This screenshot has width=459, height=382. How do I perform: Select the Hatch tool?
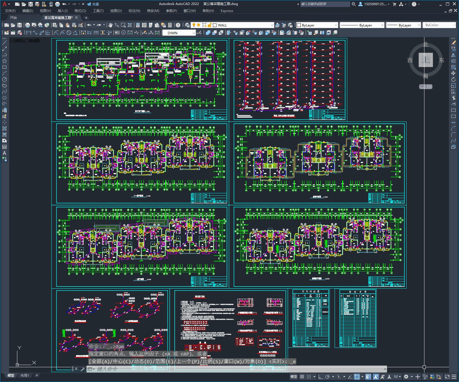(4, 128)
